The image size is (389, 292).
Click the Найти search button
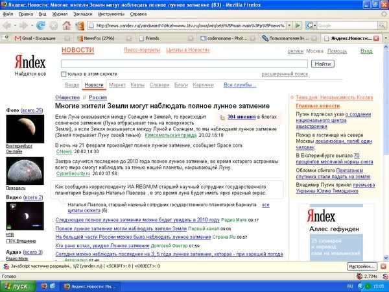click(323, 64)
